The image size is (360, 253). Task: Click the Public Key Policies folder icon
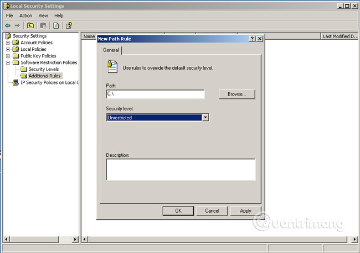(16, 56)
